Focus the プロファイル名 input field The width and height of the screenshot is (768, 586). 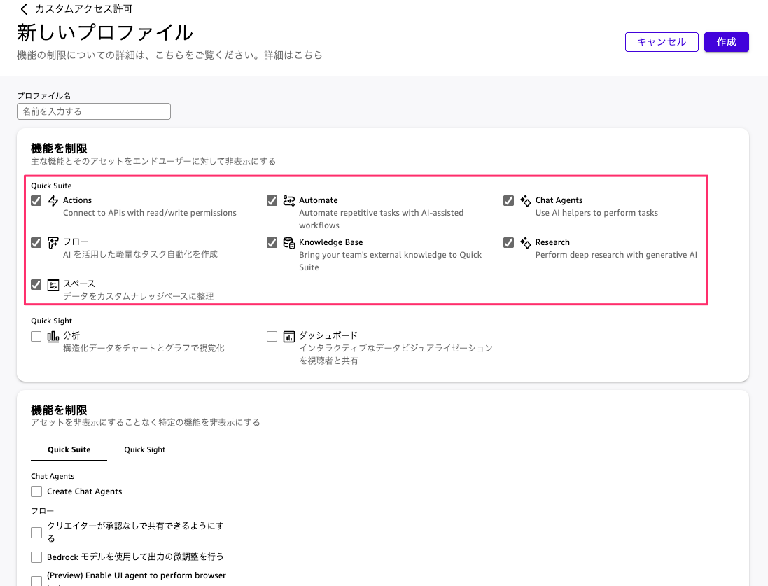pos(94,111)
